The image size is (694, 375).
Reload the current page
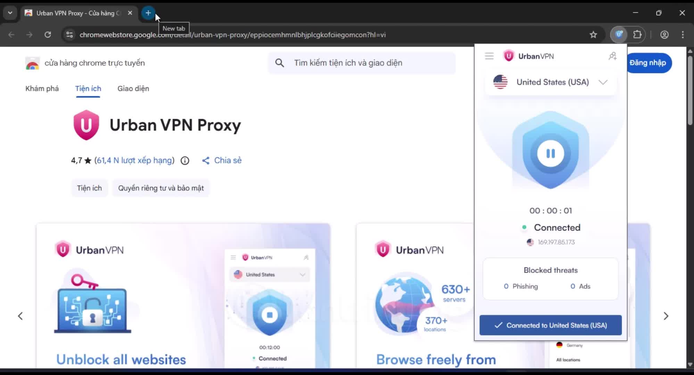pyautogui.click(x=48, y=35)
